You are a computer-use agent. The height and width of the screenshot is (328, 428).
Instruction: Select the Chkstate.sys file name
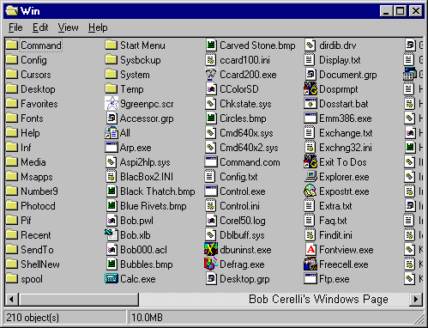click(x=245, y=104)
